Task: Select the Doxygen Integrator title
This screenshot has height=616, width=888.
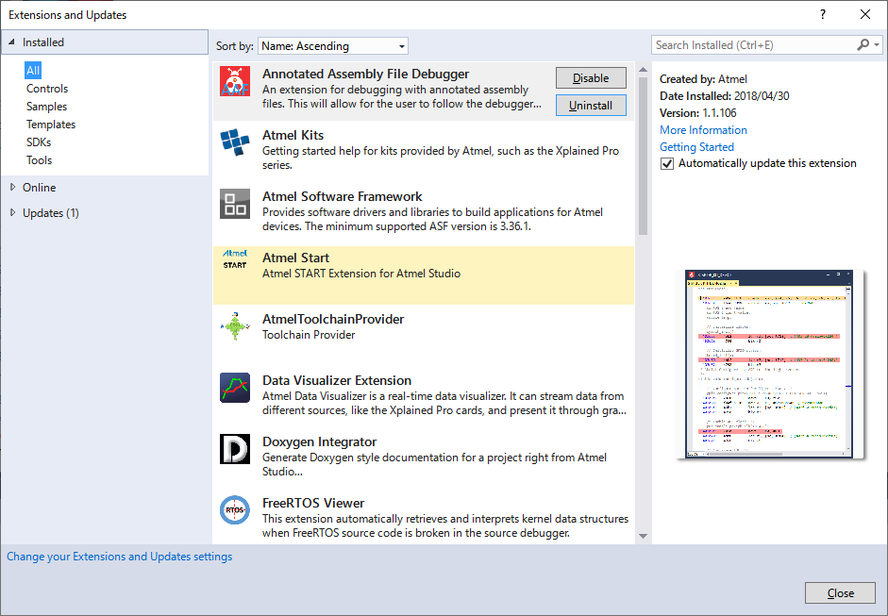Action: coord(319,441)
